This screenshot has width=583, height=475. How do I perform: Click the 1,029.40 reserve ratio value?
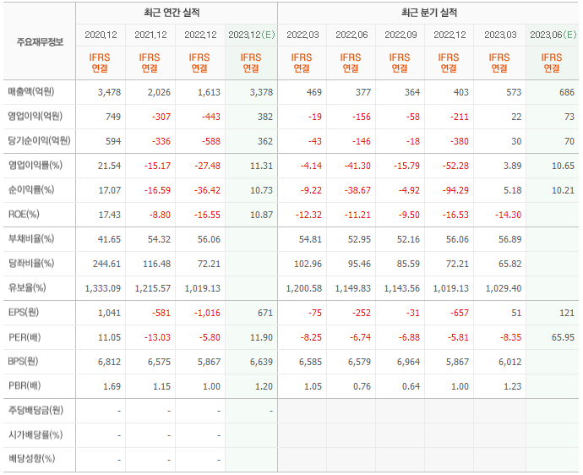click(x=504, y=288)
